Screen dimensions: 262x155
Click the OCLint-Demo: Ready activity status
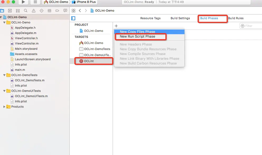[x=139, y=2]
